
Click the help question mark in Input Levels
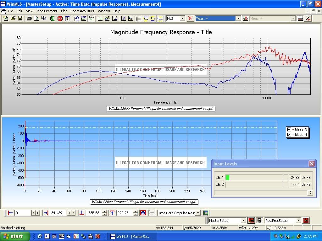click(310, 193)
